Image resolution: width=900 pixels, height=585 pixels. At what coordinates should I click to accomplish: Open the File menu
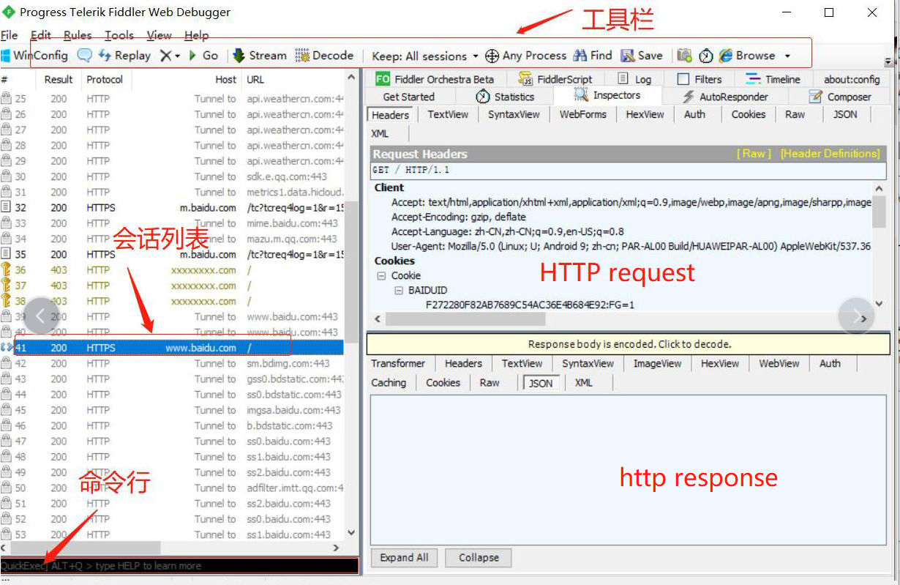point(10,35)
